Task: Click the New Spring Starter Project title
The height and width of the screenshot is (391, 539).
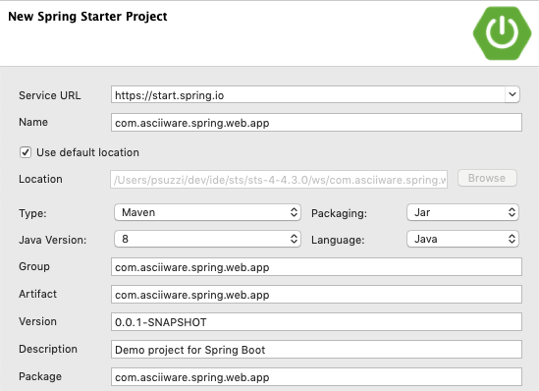Action: pyautogui.click(x=87, y=17)
